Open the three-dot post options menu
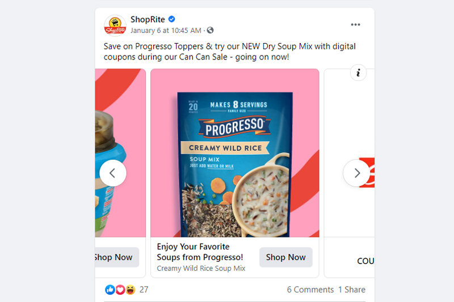Image resolution: width=454 pixels, height=302 pixels. (355, 24)
